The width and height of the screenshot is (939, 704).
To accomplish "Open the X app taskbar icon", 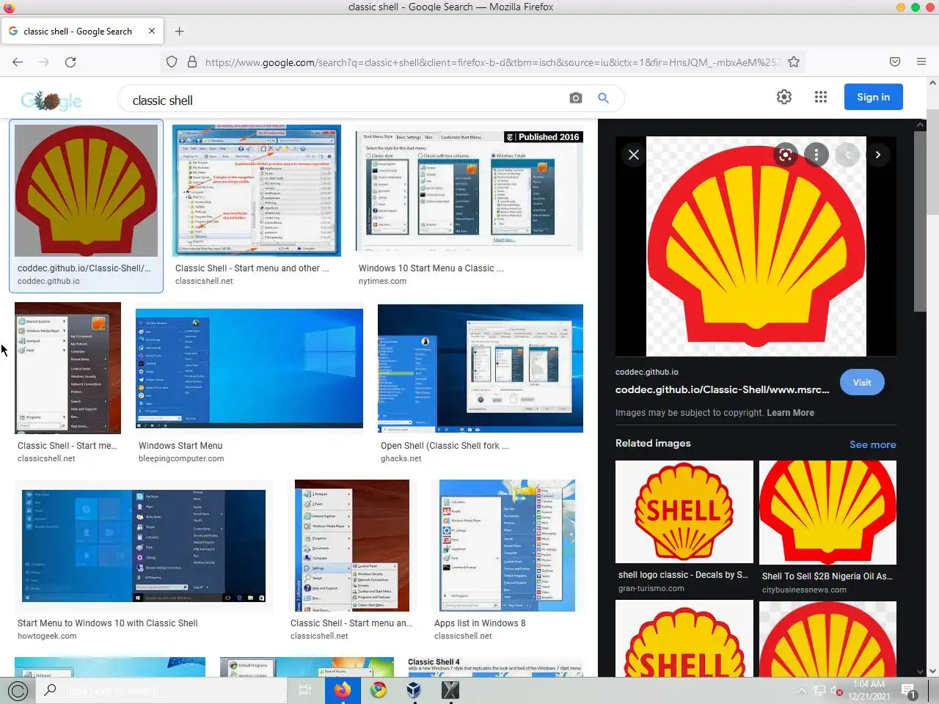I will 450,690.
